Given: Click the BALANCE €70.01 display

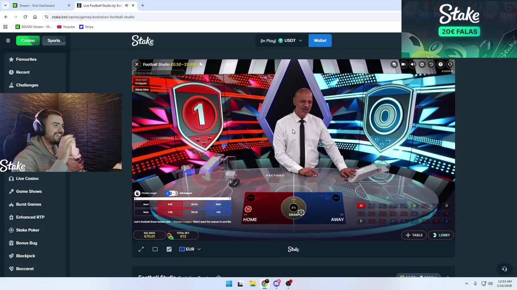Looking at the screenshot, I should [149, 235].
